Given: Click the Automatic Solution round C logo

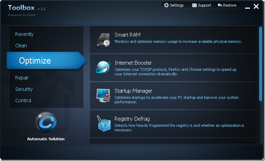Looking at the screenshot, I should [x=46, y=122].
